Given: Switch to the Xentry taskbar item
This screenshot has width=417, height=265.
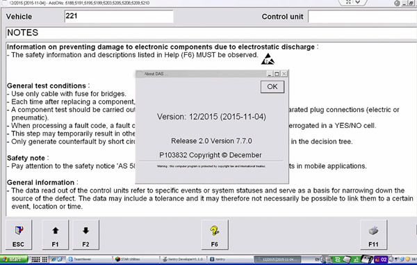Looking at the screenshot, I should 230,259.
